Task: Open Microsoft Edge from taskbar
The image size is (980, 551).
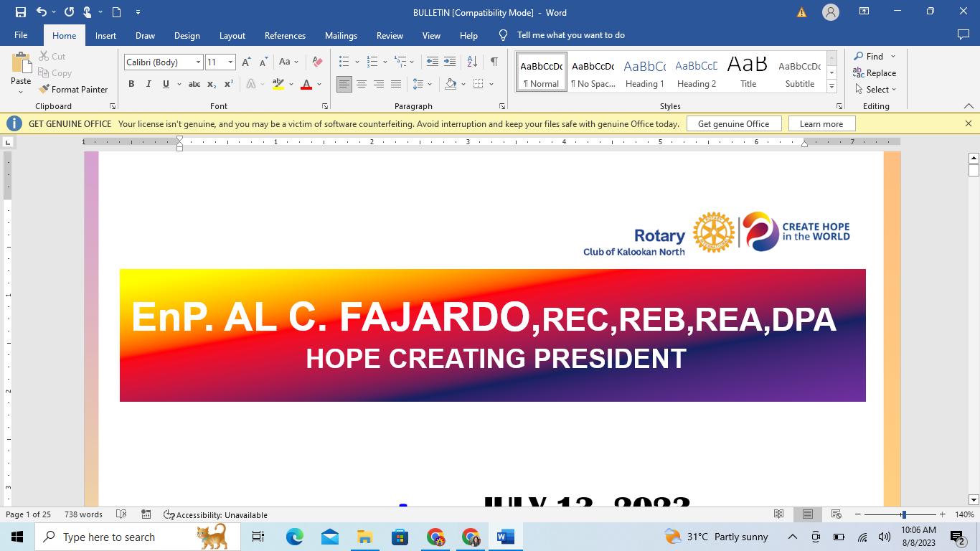Action: tap(295, 537)
